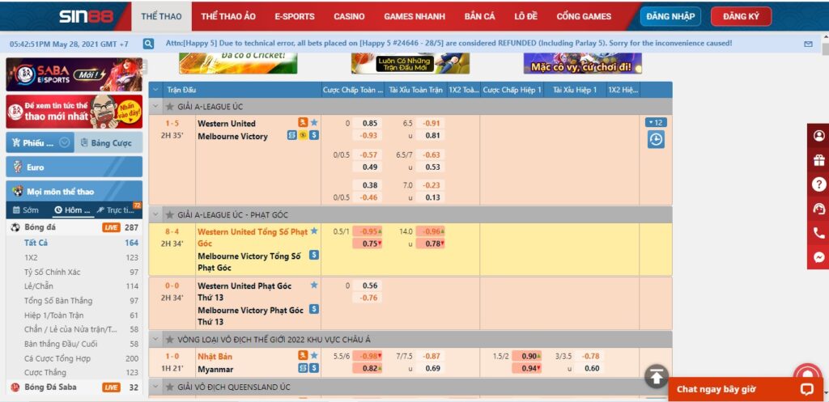The image size is (829, 402).
Task: Open the Messenger chat sidebar icon
Action: pyautogui.click(x=818, y=257)
